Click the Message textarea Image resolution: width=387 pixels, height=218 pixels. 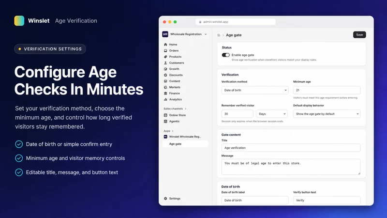[x=291, y=167]
